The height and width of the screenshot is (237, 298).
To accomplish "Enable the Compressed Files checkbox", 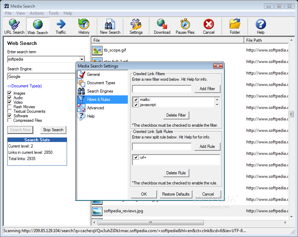I will (9, 120).
